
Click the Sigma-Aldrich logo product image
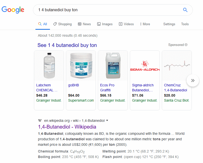pyautogui.click(x=145, y=66)
